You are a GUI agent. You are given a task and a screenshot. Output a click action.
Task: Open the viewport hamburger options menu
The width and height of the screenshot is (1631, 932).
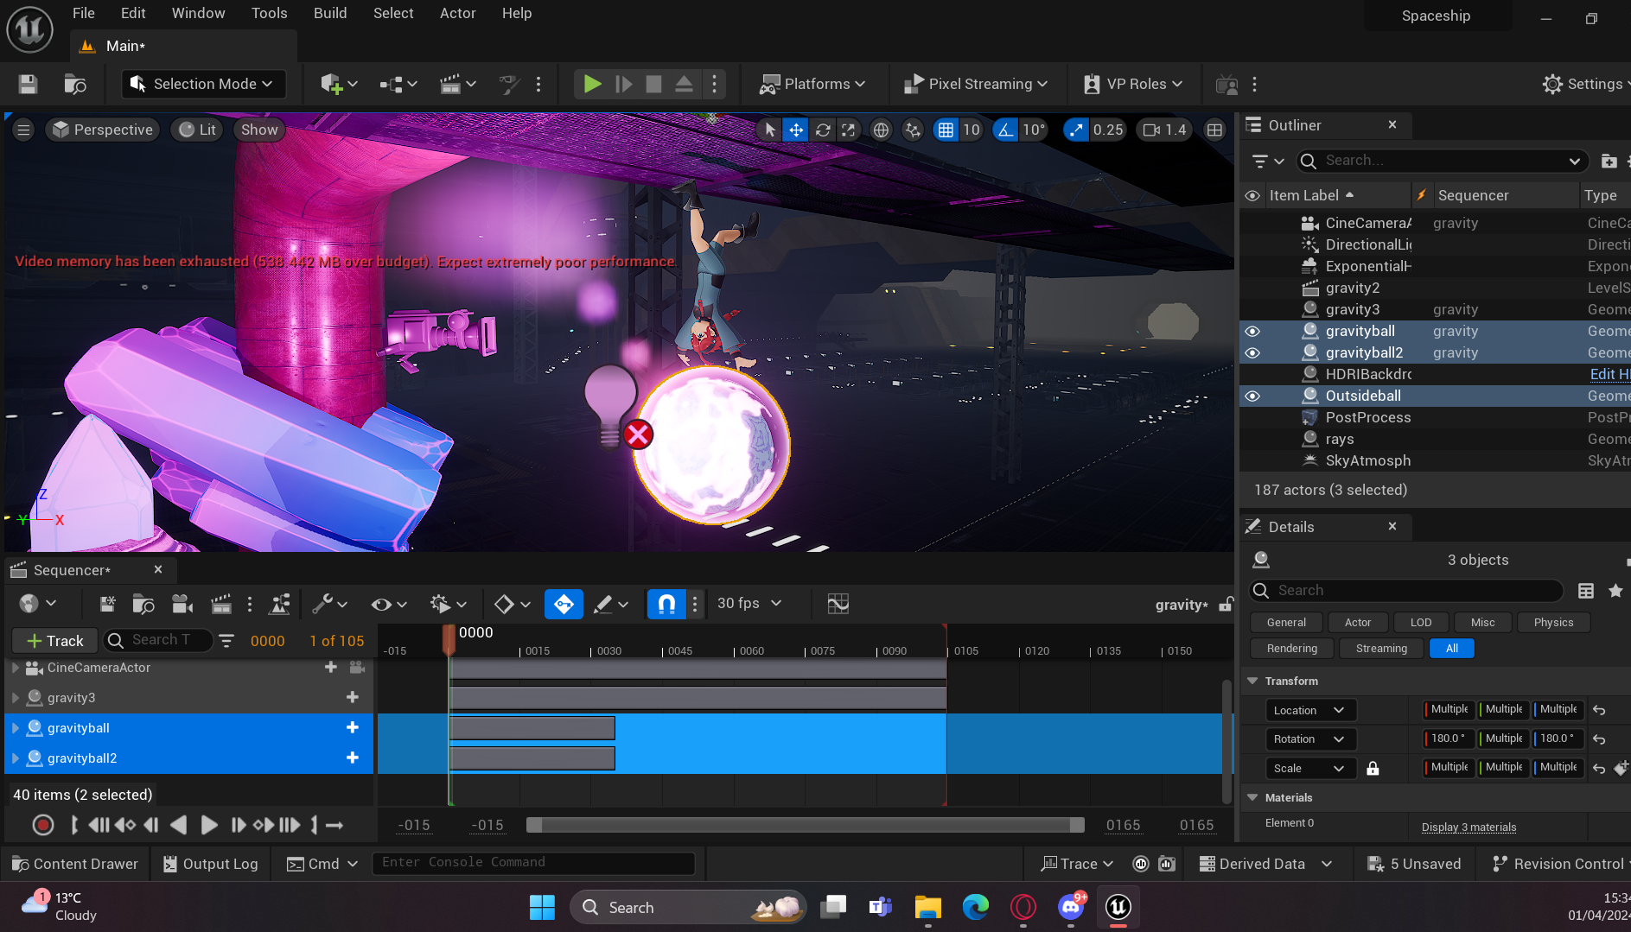(x=23, y=130)
